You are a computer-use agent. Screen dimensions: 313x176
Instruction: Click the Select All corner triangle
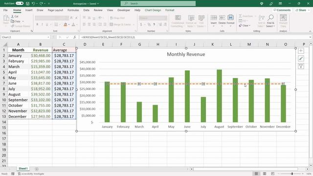tap(5, 44)
